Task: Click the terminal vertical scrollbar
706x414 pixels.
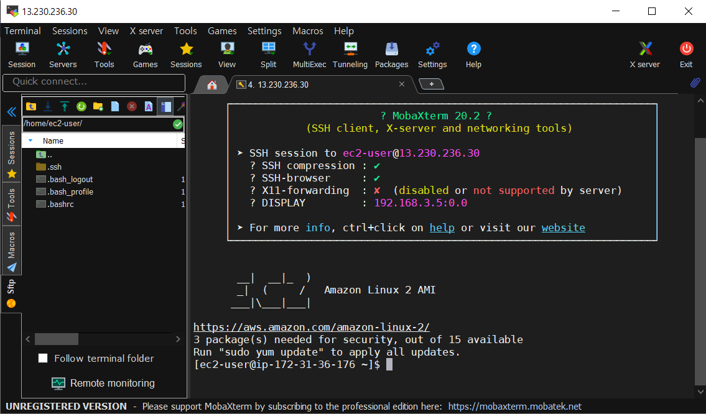Action: [x=700, y=261]
